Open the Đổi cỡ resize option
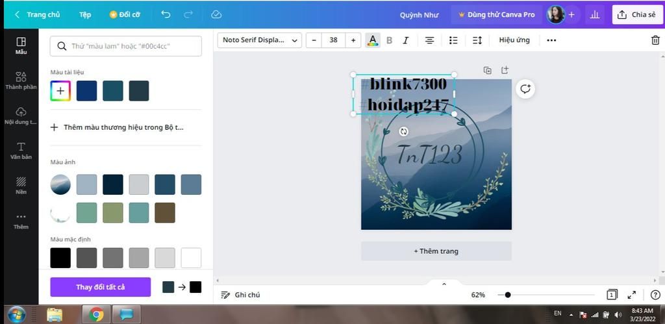 (125, 14)
